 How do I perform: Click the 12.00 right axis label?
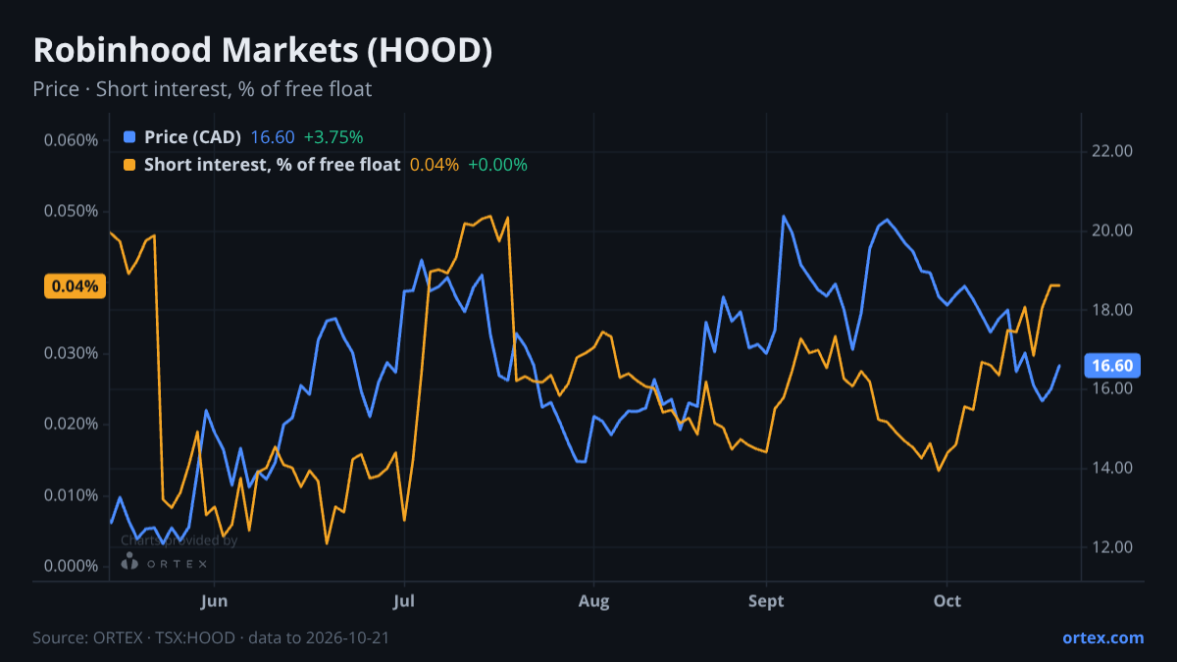pyautogui.click(x=1112, y=547)
